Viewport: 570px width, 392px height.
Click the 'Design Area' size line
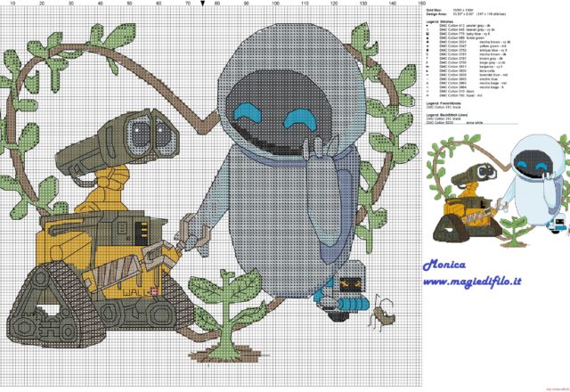tap(466, 14)
